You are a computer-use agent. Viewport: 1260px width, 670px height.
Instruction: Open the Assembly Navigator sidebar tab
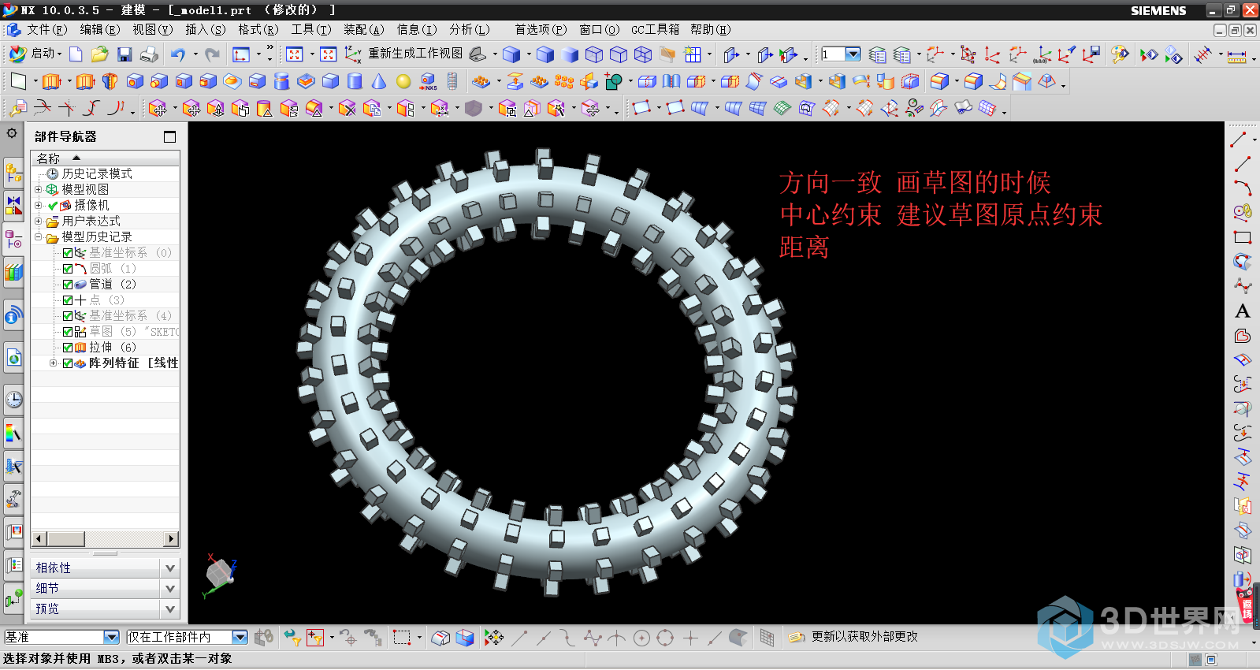pos(13,172)
